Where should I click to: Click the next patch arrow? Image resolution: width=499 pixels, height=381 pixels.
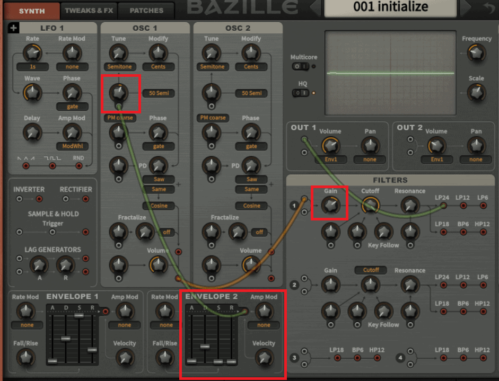pos(466,8)
